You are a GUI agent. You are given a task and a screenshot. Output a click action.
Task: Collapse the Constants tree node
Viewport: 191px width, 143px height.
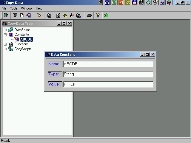pyautogui.click(x=5, y=35)
